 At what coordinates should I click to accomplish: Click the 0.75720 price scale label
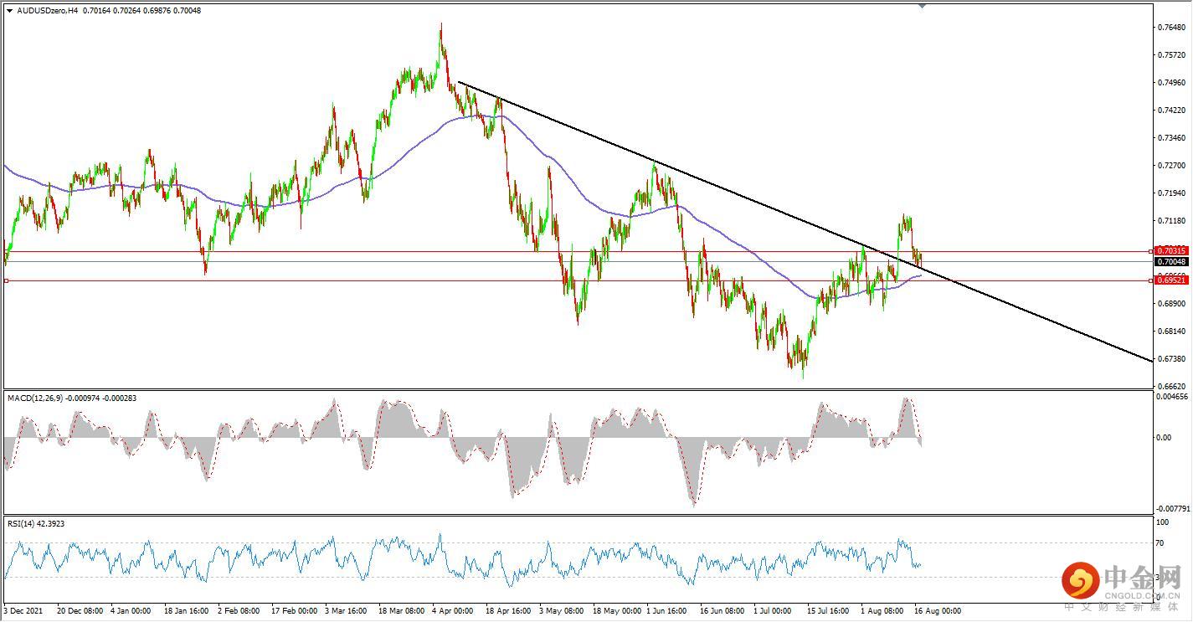[1171, 54]
